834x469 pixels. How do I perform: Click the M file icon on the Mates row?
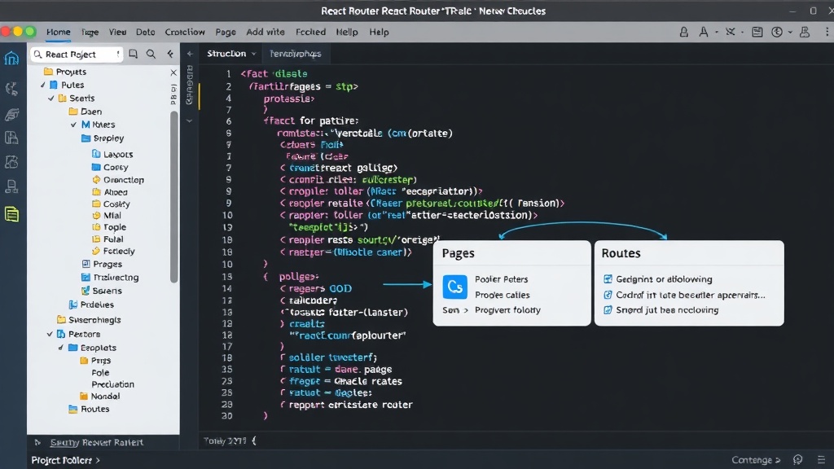point(85,125)
